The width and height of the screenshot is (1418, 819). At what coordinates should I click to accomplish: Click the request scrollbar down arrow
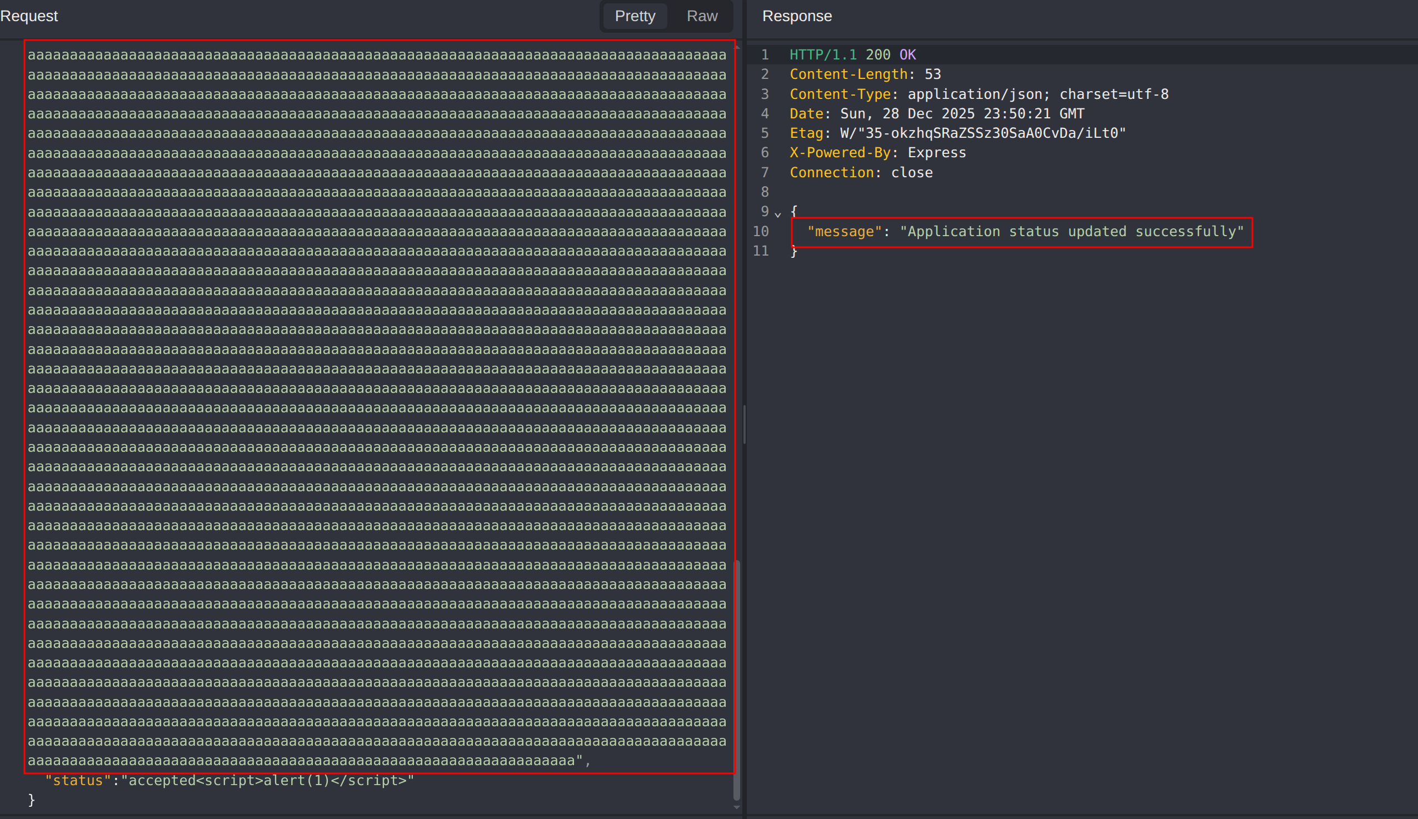coord(737,807)
